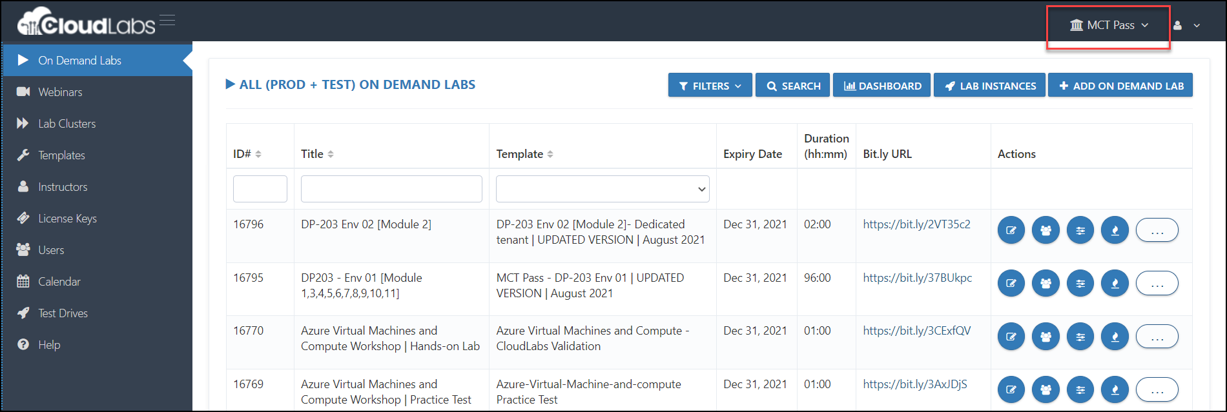Open more actions (...) for lab 16795

[1157, 283]
